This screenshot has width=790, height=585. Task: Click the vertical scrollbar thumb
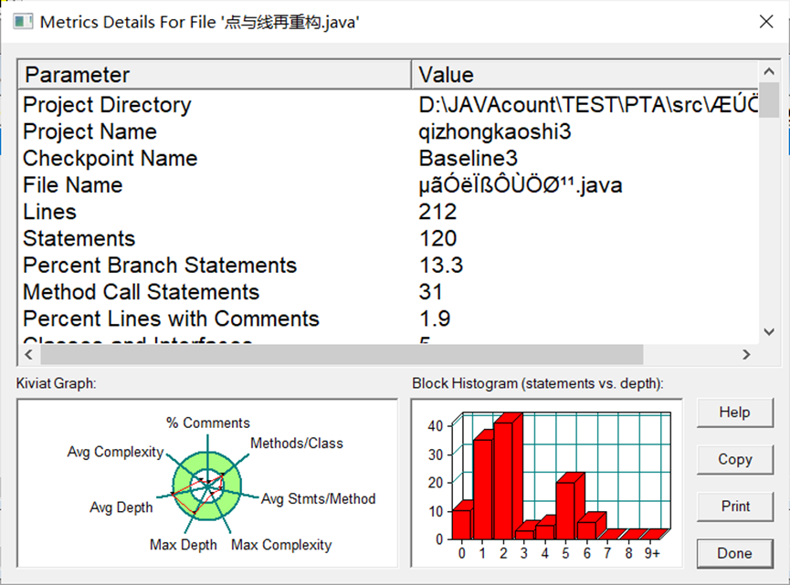pyautogui.click(x=769, y=99)
